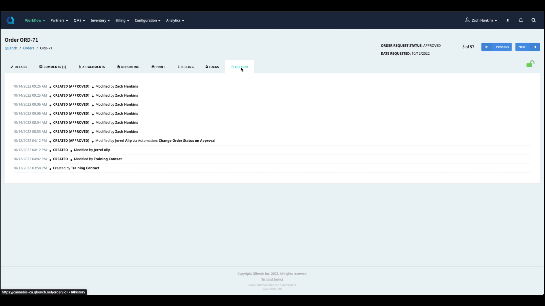This screenshot has width=545, height=306.
Task: Open the notifications bell
Action: click(521, 20)
